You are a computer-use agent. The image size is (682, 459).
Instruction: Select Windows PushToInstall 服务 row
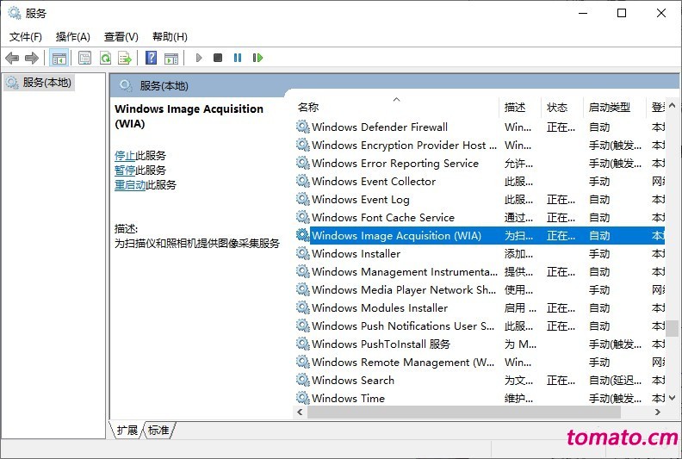pyautogui.click(x=480, y=344)
